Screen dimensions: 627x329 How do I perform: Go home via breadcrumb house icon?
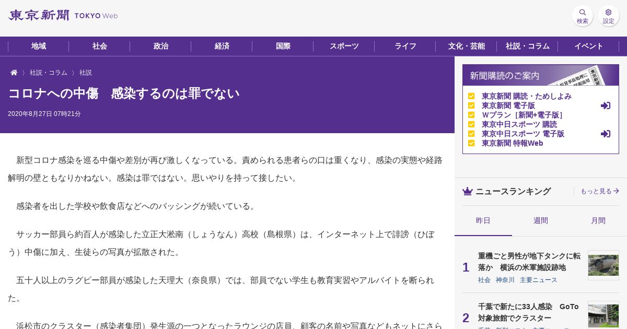click(14, 73)
